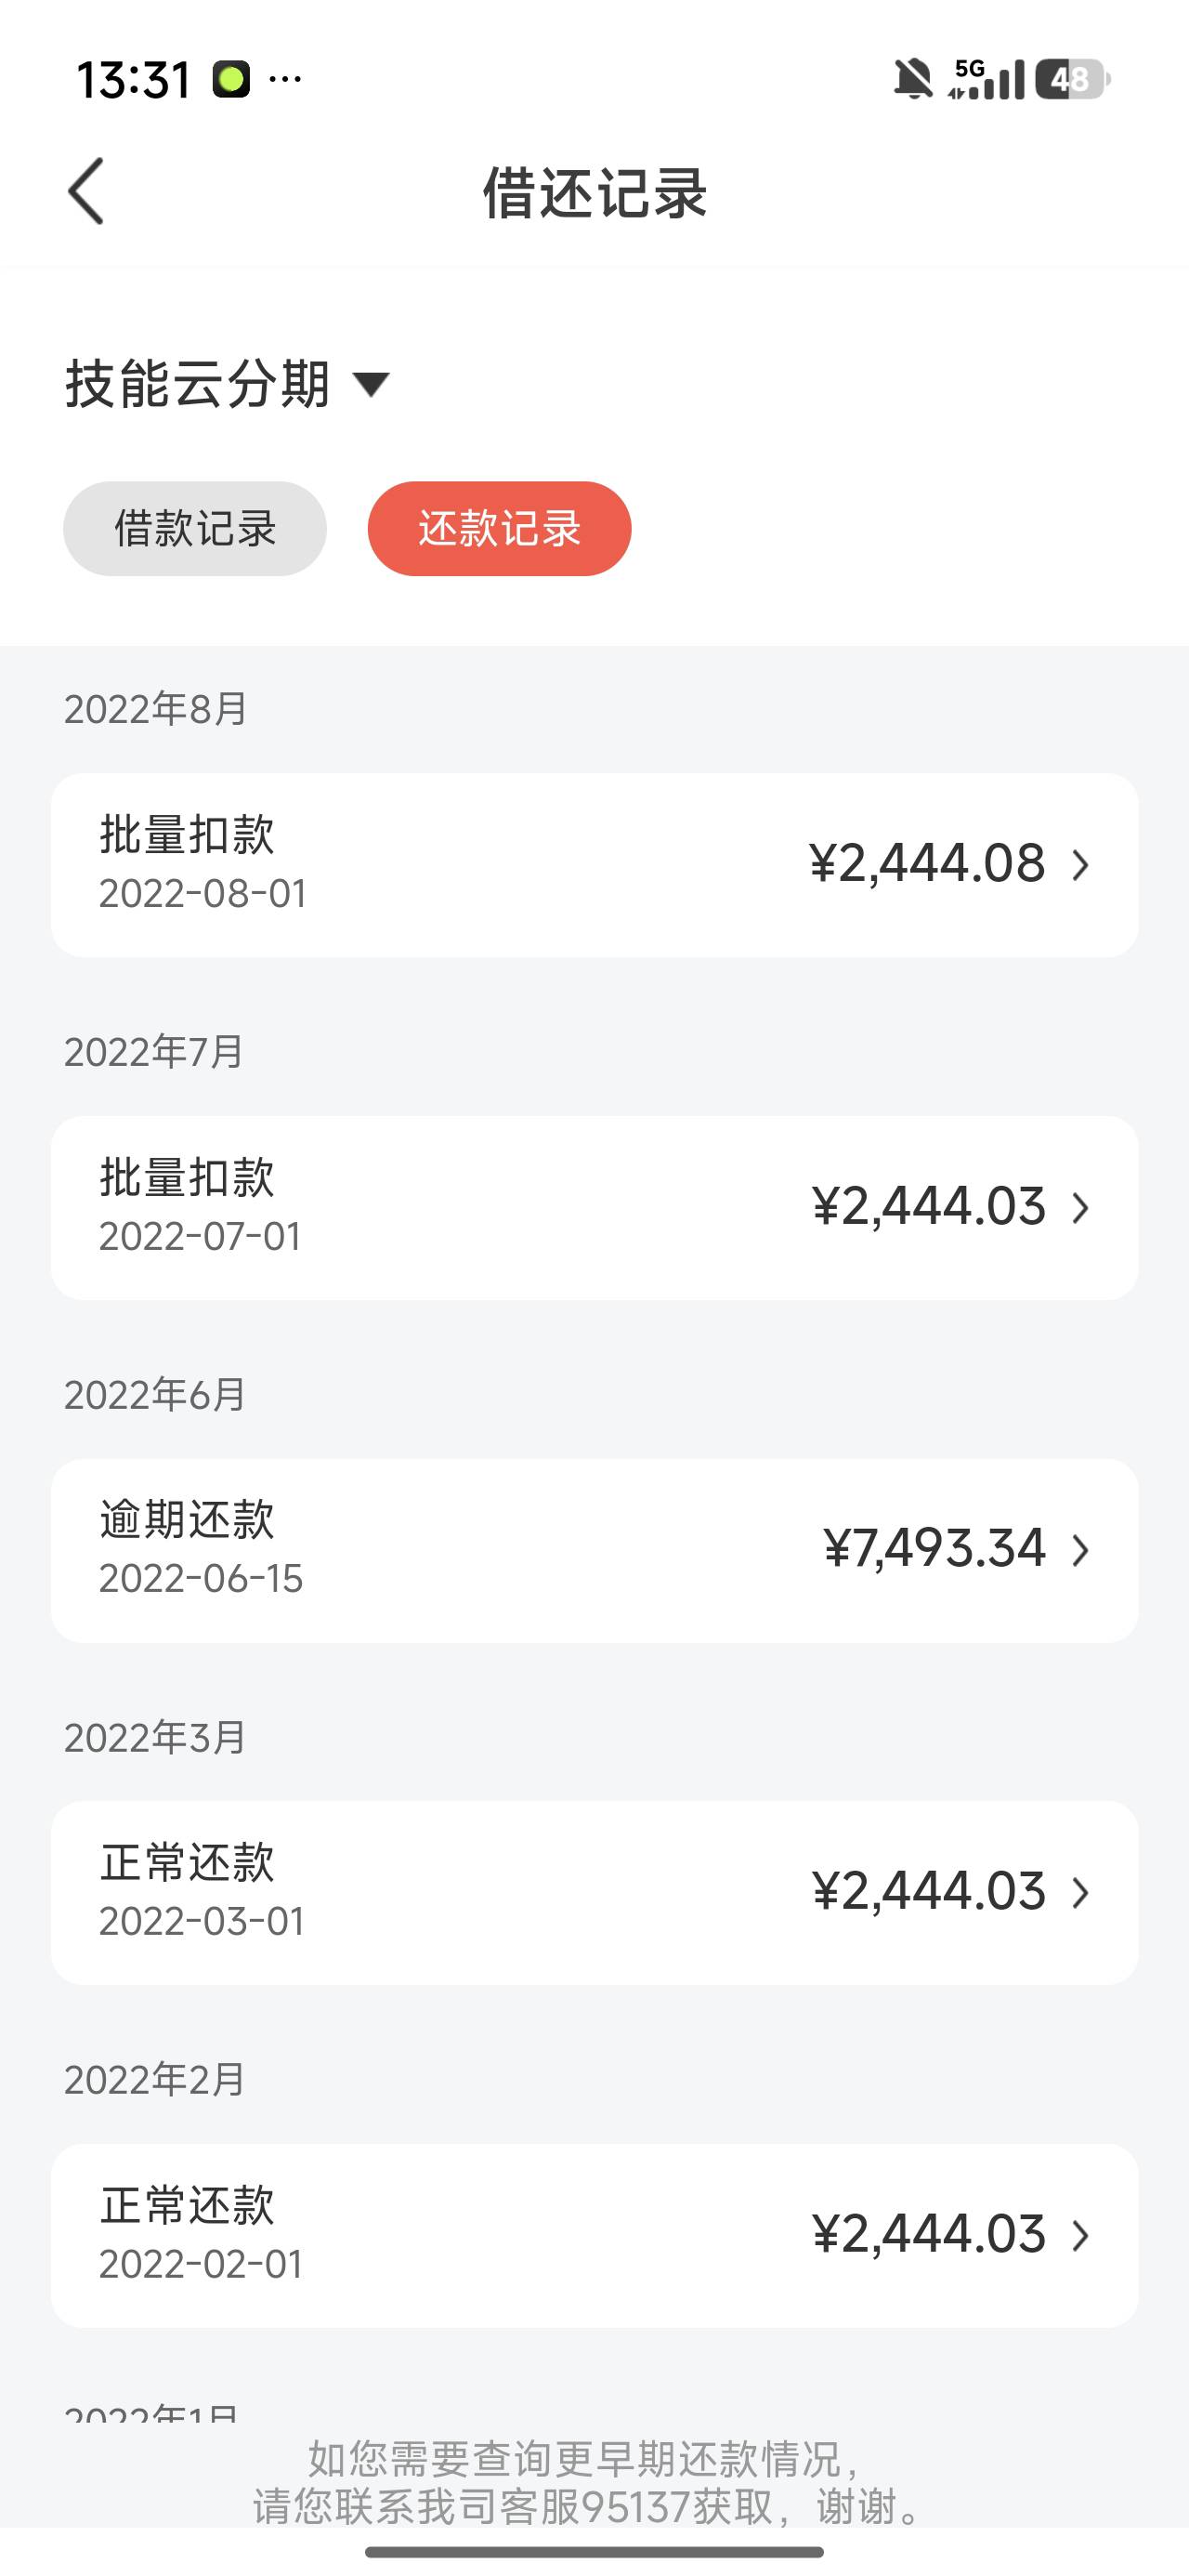
Task: Tap the three-dot status bar icon
Action: 286,79
